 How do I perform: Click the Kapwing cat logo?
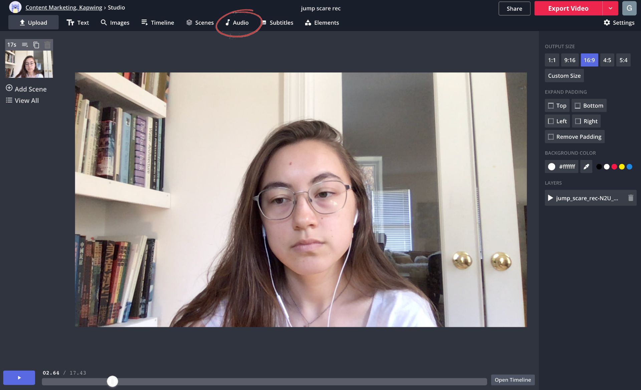click(15, 7)
